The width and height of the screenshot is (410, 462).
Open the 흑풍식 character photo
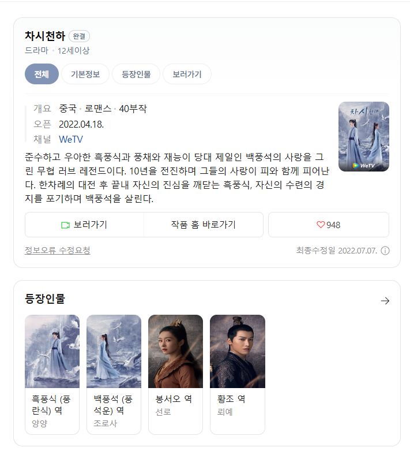(x=52, y=351)
